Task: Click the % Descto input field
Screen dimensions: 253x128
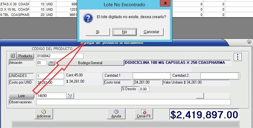Action: (144, 89)
